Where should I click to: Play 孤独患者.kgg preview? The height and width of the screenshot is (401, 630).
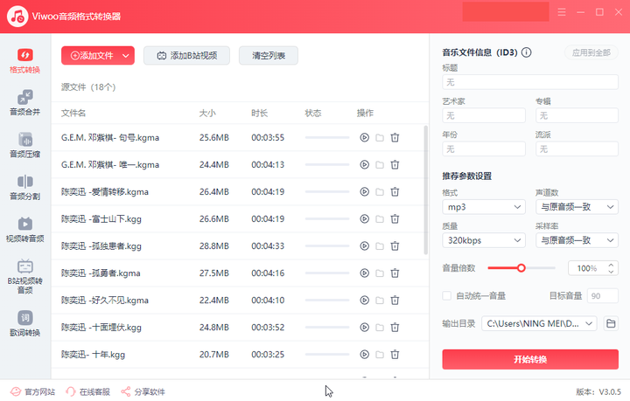(x=364, y=245)
